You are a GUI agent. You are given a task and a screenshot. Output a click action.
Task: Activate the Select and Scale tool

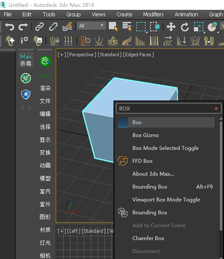tap(199, 27)
